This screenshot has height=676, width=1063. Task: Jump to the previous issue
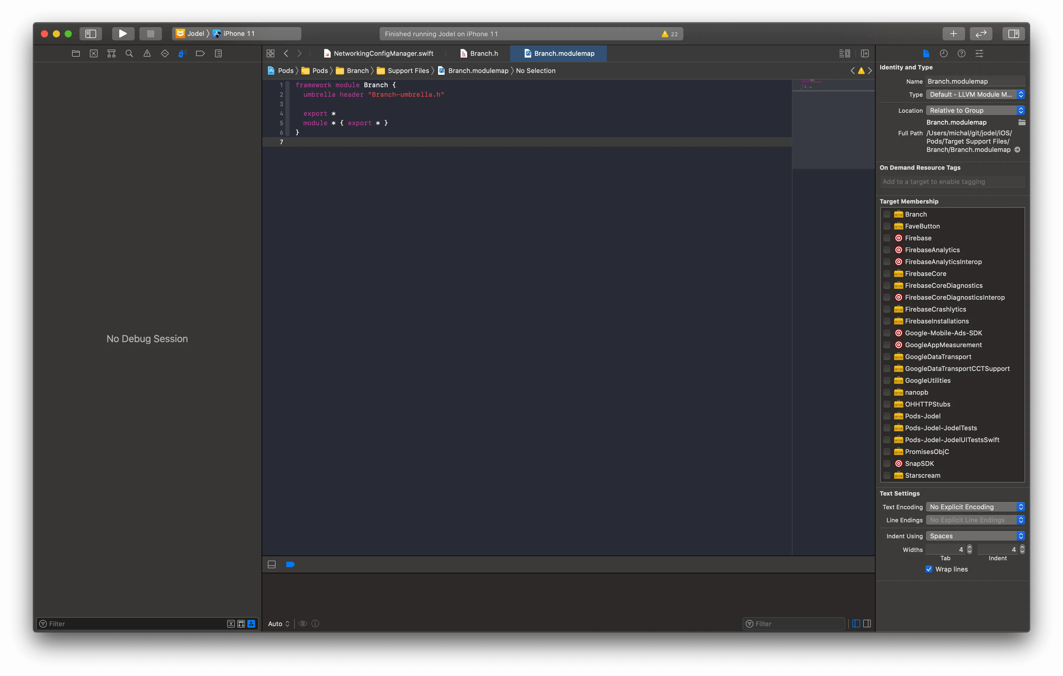(x=852, y=71)
